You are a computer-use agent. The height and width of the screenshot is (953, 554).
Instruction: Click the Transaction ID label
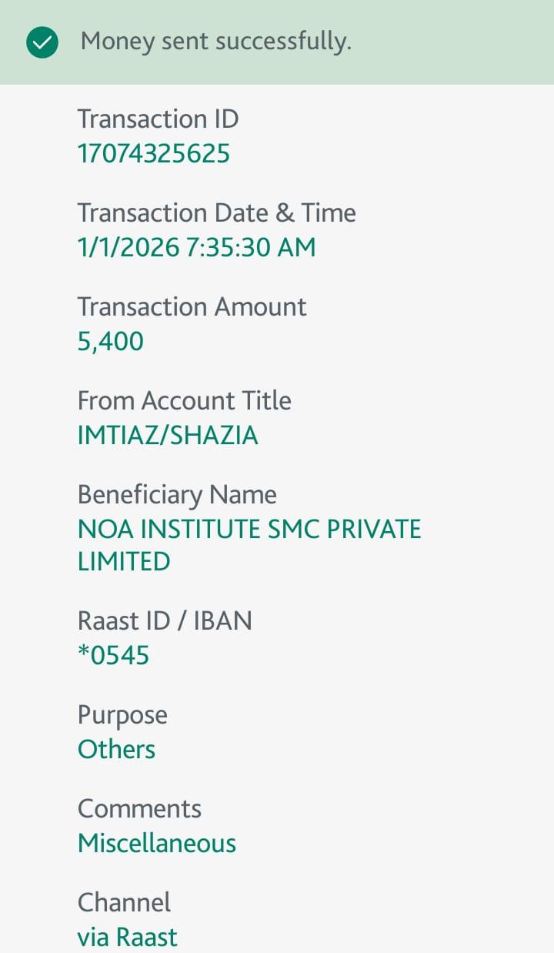pyautogui.click(x=158, y=119)
